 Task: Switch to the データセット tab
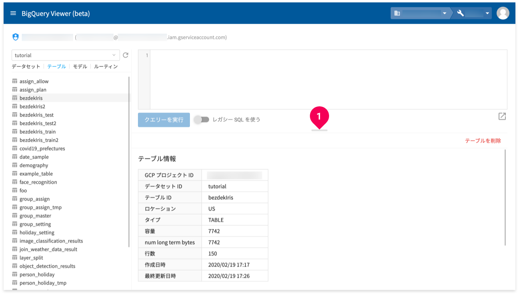click(x=26, y=66)
